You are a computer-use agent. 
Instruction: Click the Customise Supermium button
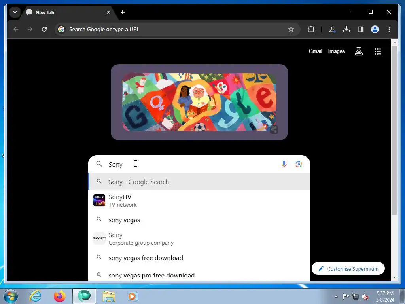pos(348,269)
